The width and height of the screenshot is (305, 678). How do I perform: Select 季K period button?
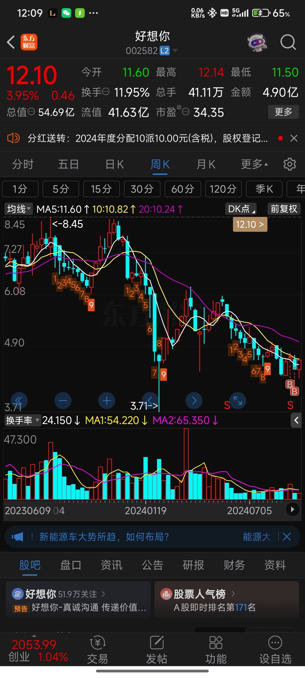click(264, 189)
